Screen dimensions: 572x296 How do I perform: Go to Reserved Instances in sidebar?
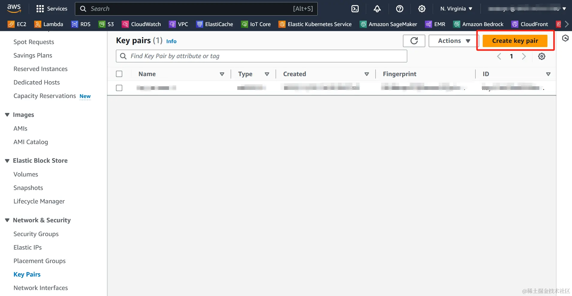pos(40,69)
